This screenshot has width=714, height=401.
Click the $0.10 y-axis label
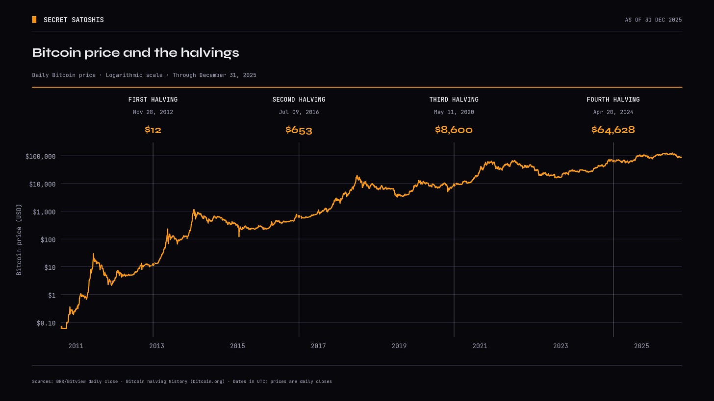pyautogui.click(x=46, y=323)
